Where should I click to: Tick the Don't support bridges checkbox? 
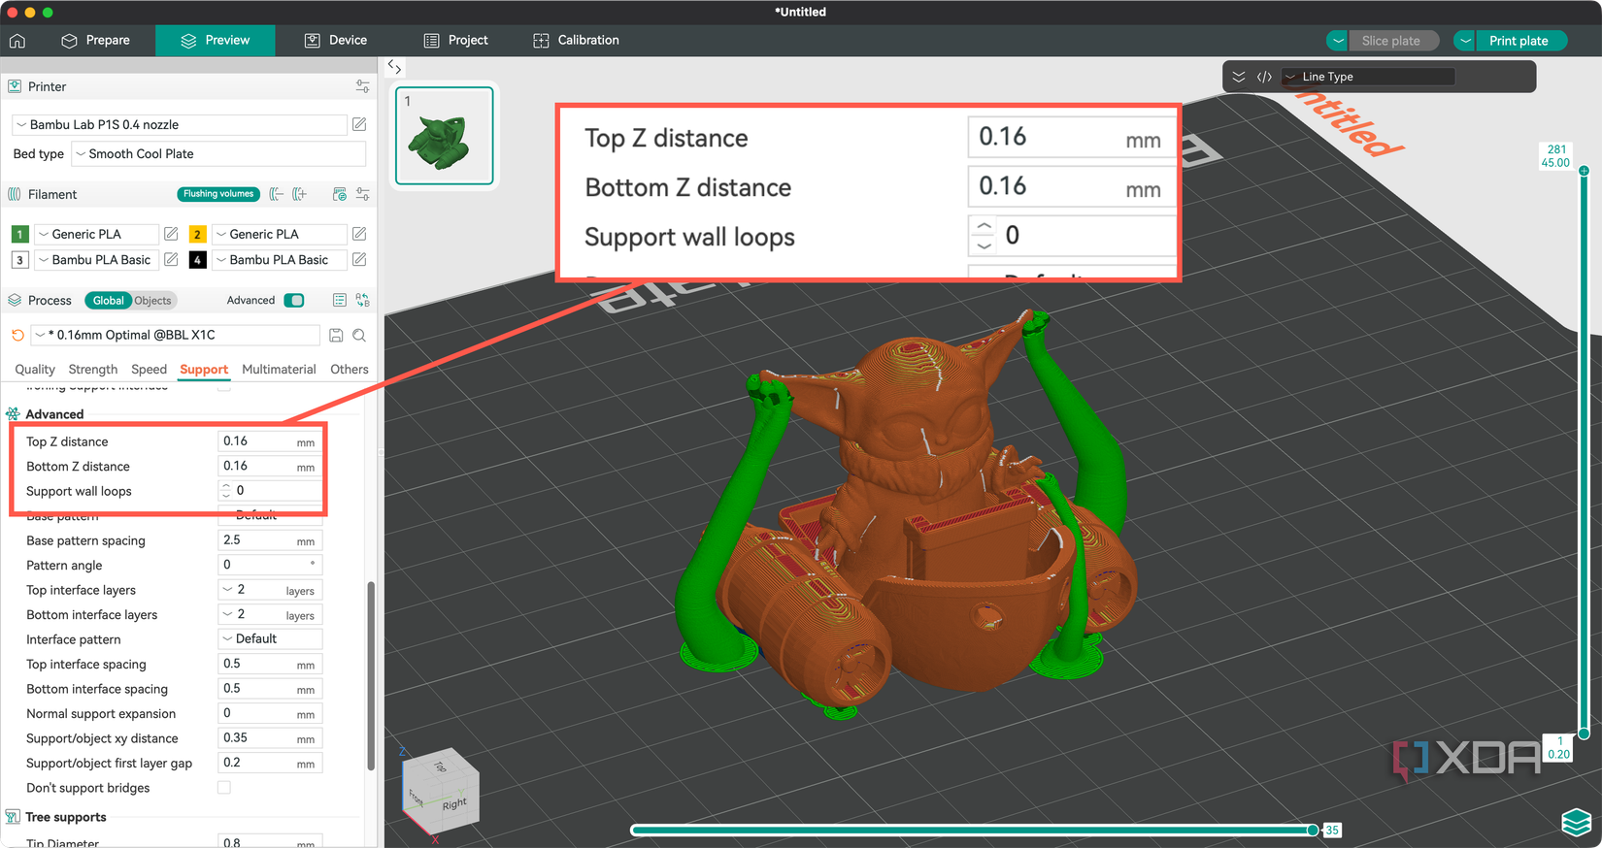pyautogui.click(x=224, y=788)
